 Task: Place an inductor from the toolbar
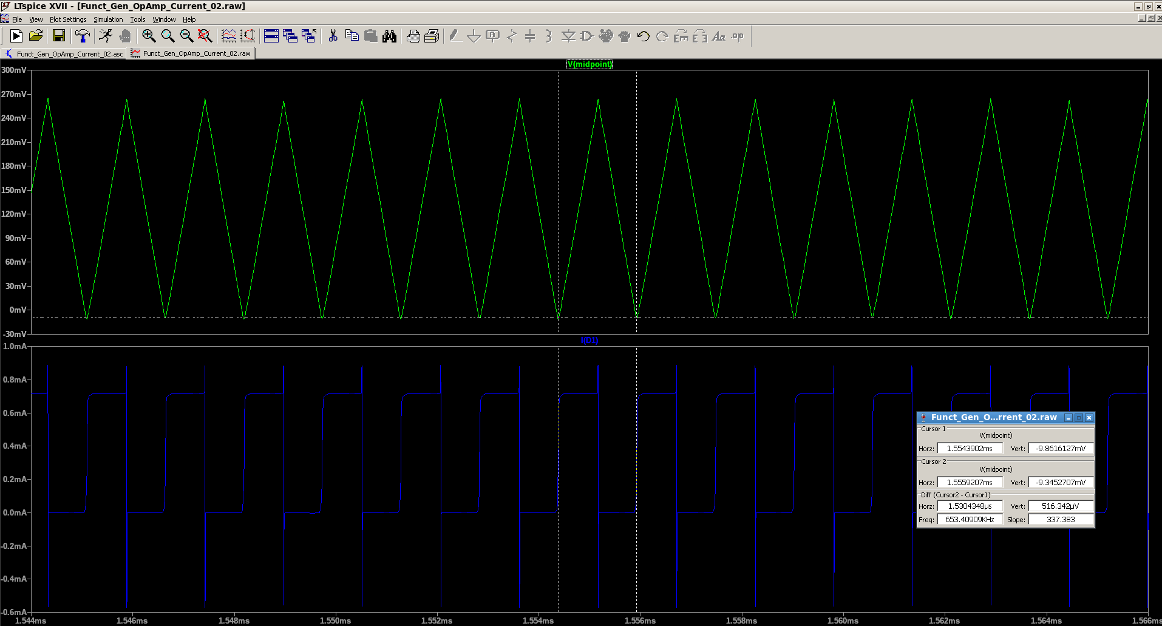pyautogui.click(x=549, y=36)
